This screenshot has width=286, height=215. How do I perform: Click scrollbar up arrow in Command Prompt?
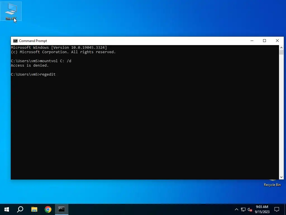click(281, 48)
